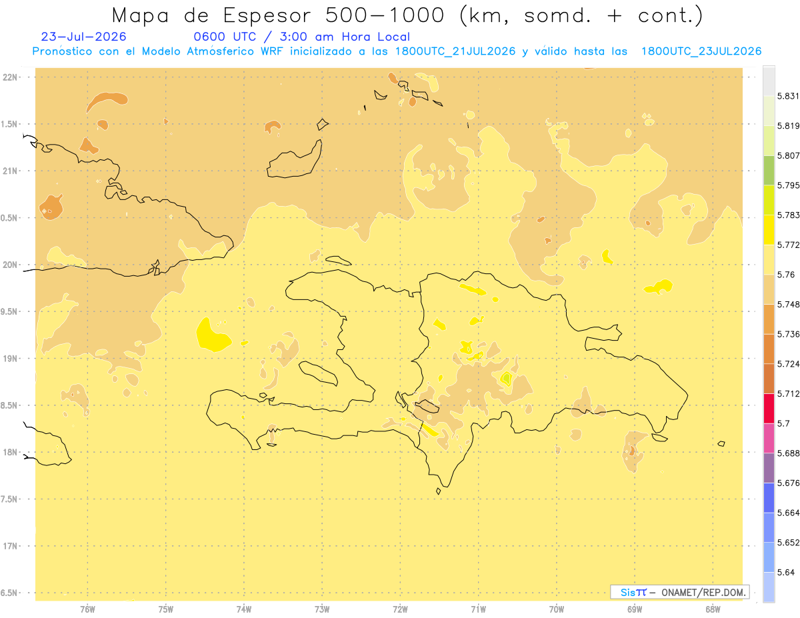Click the '0600 UTC / 3:00 am Hora Local' time text

[301, 37]
